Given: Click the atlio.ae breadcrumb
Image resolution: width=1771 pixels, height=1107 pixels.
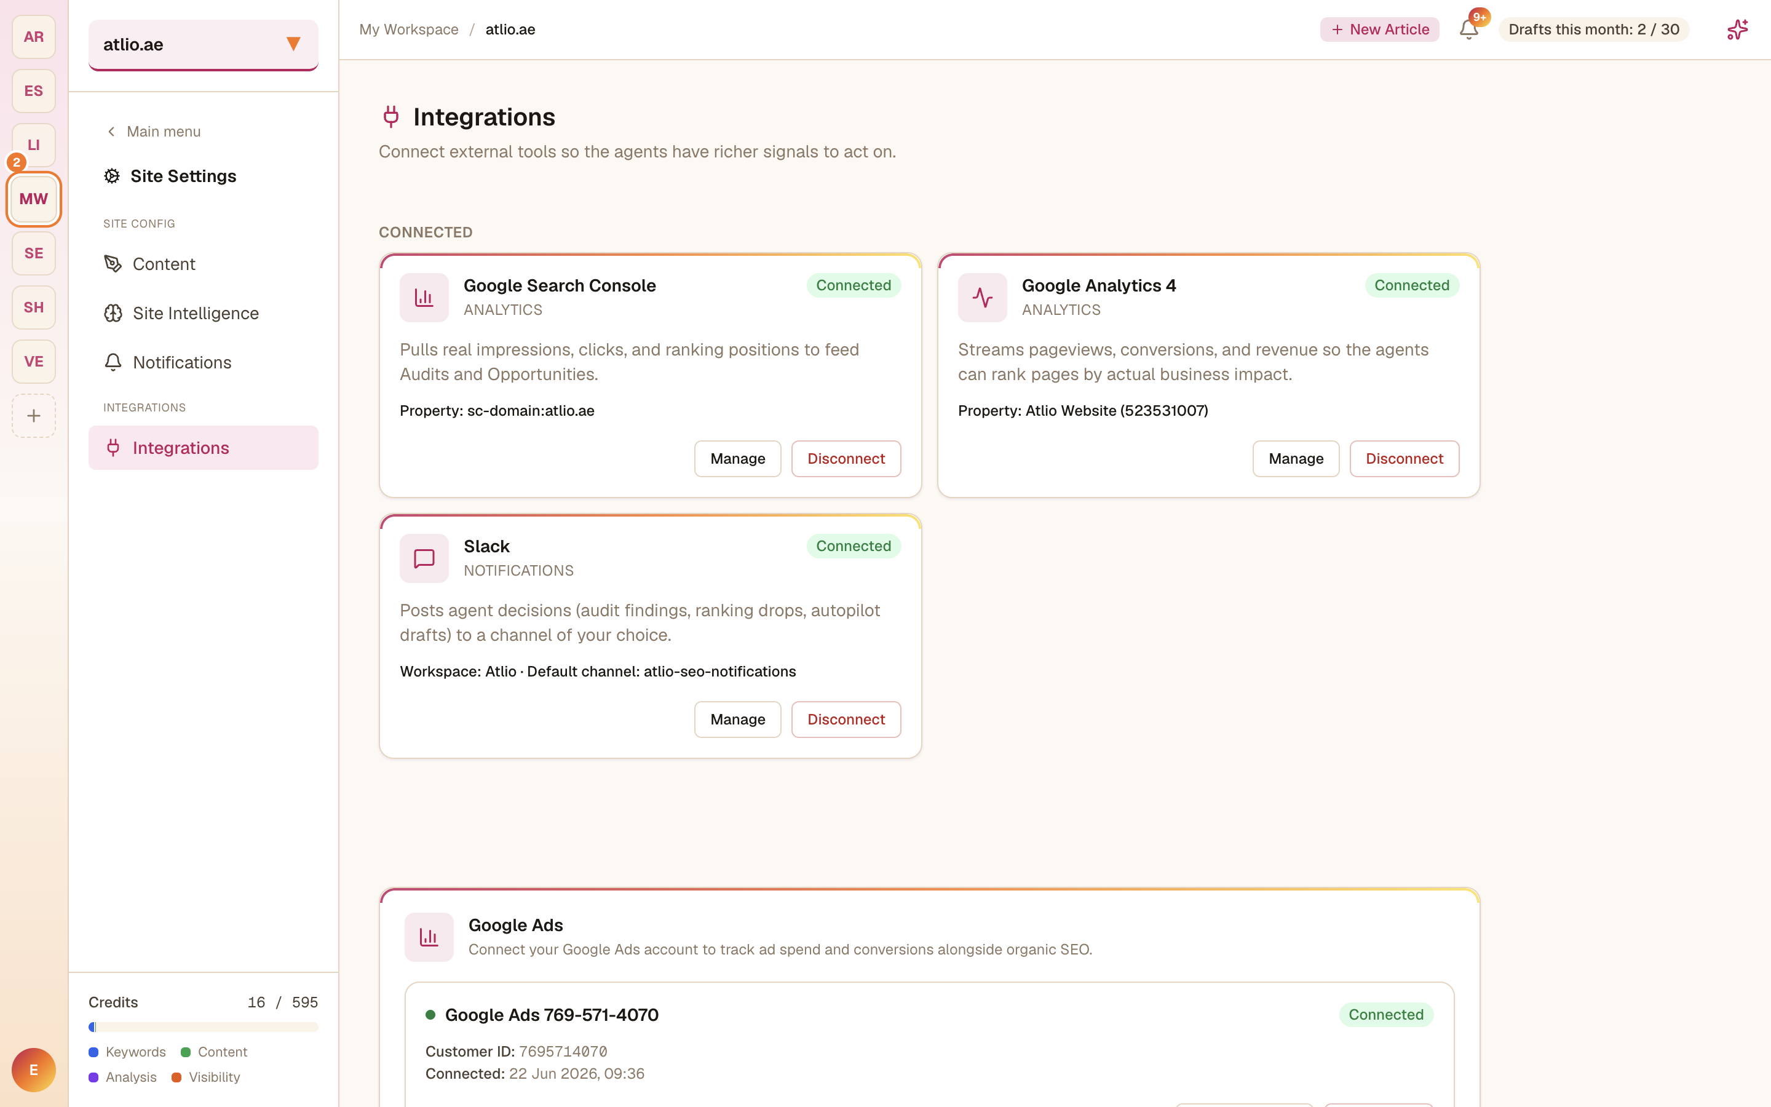Looking at the screenshot, I should [x=510, y=30].
